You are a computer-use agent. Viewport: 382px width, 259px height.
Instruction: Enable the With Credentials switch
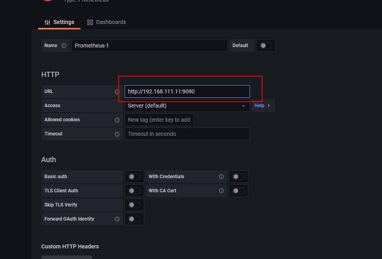coord(239,177)
